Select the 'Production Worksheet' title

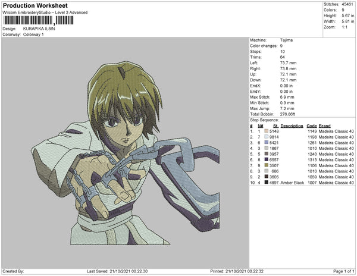[x=35, y=6]
